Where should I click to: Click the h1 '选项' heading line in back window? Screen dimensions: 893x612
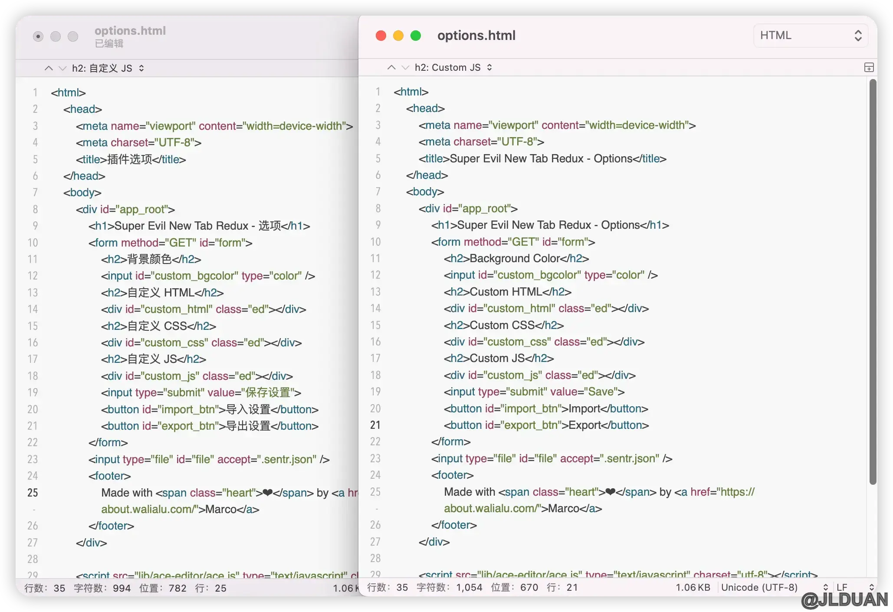199,226
